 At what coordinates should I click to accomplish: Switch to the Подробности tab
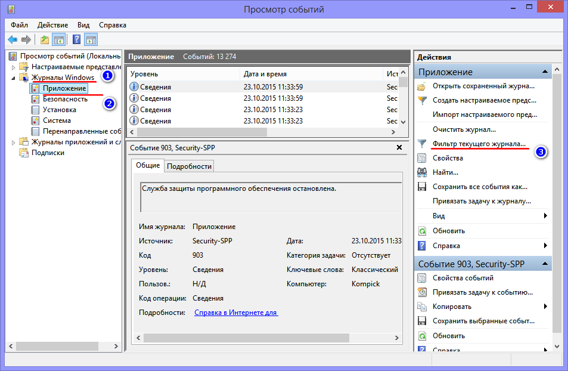click(x=189, y=166)
